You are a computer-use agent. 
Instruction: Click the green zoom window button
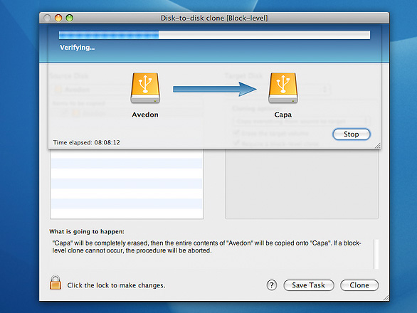[x=70, y=18]
